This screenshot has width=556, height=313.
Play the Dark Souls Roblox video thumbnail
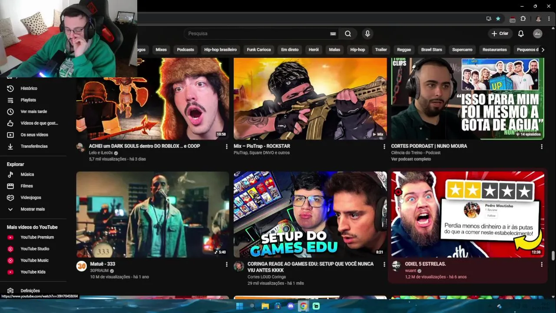153,99
